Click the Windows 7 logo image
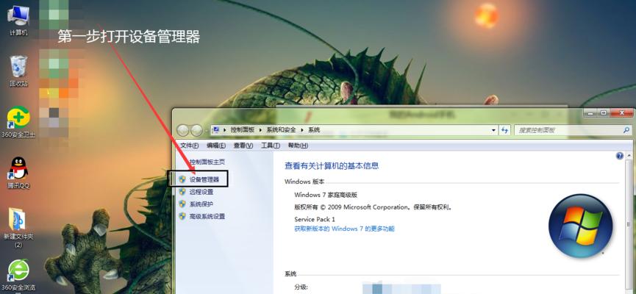The width and height of the screenshot is (636, 294). [580, 226]
